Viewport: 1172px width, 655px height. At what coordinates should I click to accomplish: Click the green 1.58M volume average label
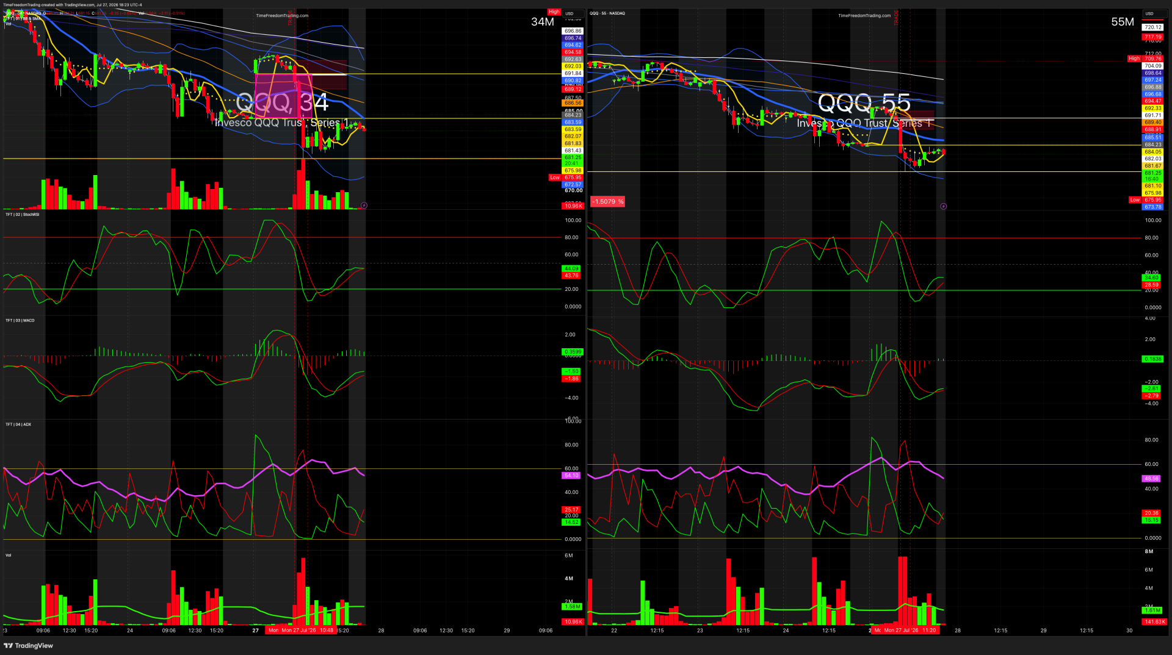tap(573, 607)
